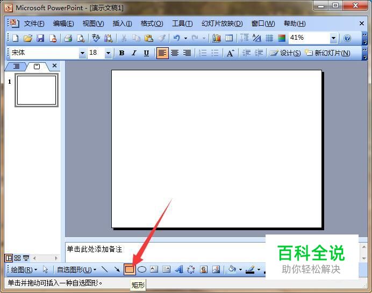
Task: Run spelling check from the toolbar
Action: 96,38
